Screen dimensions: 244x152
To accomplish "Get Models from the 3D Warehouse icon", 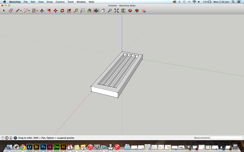I will [x=130, y=11].
